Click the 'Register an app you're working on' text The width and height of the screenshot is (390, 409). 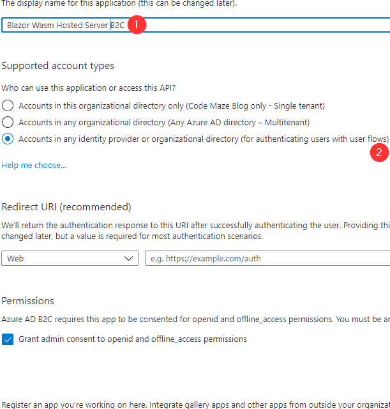(191, 404)
